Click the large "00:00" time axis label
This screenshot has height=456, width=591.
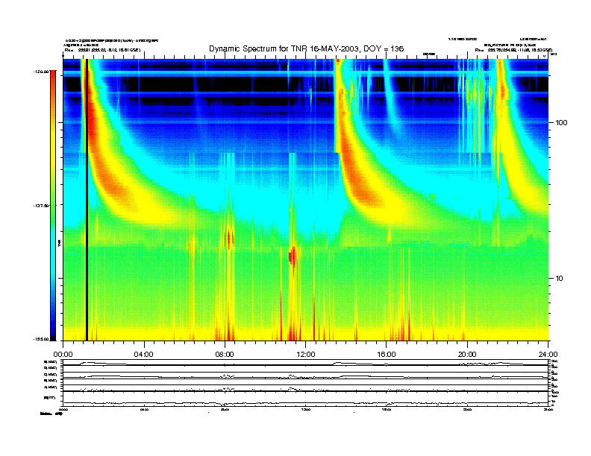coord(63,355)
